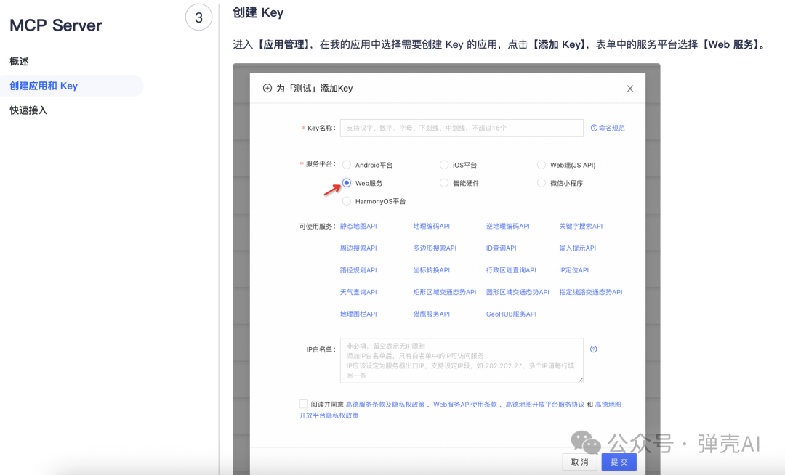Open the 地理编码API link
The width and height of the screenshot is (785, 475).
click(x=432, y=226)
